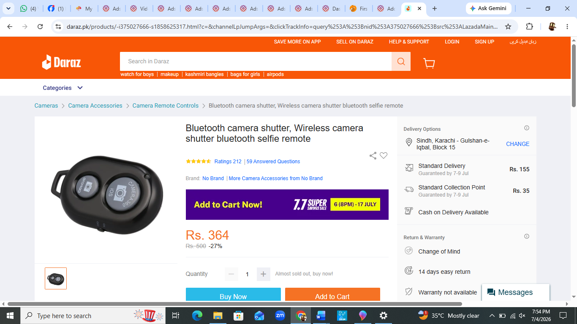This screenshot has height=324, width=577.
Task: Focus the Search in Daraz field
Action: [256, 62]
